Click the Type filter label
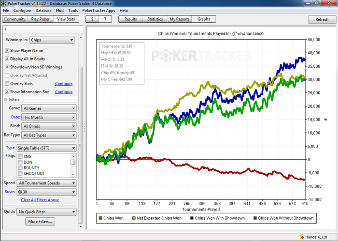This screenshot has height=241, width=338. coord(11,148)
